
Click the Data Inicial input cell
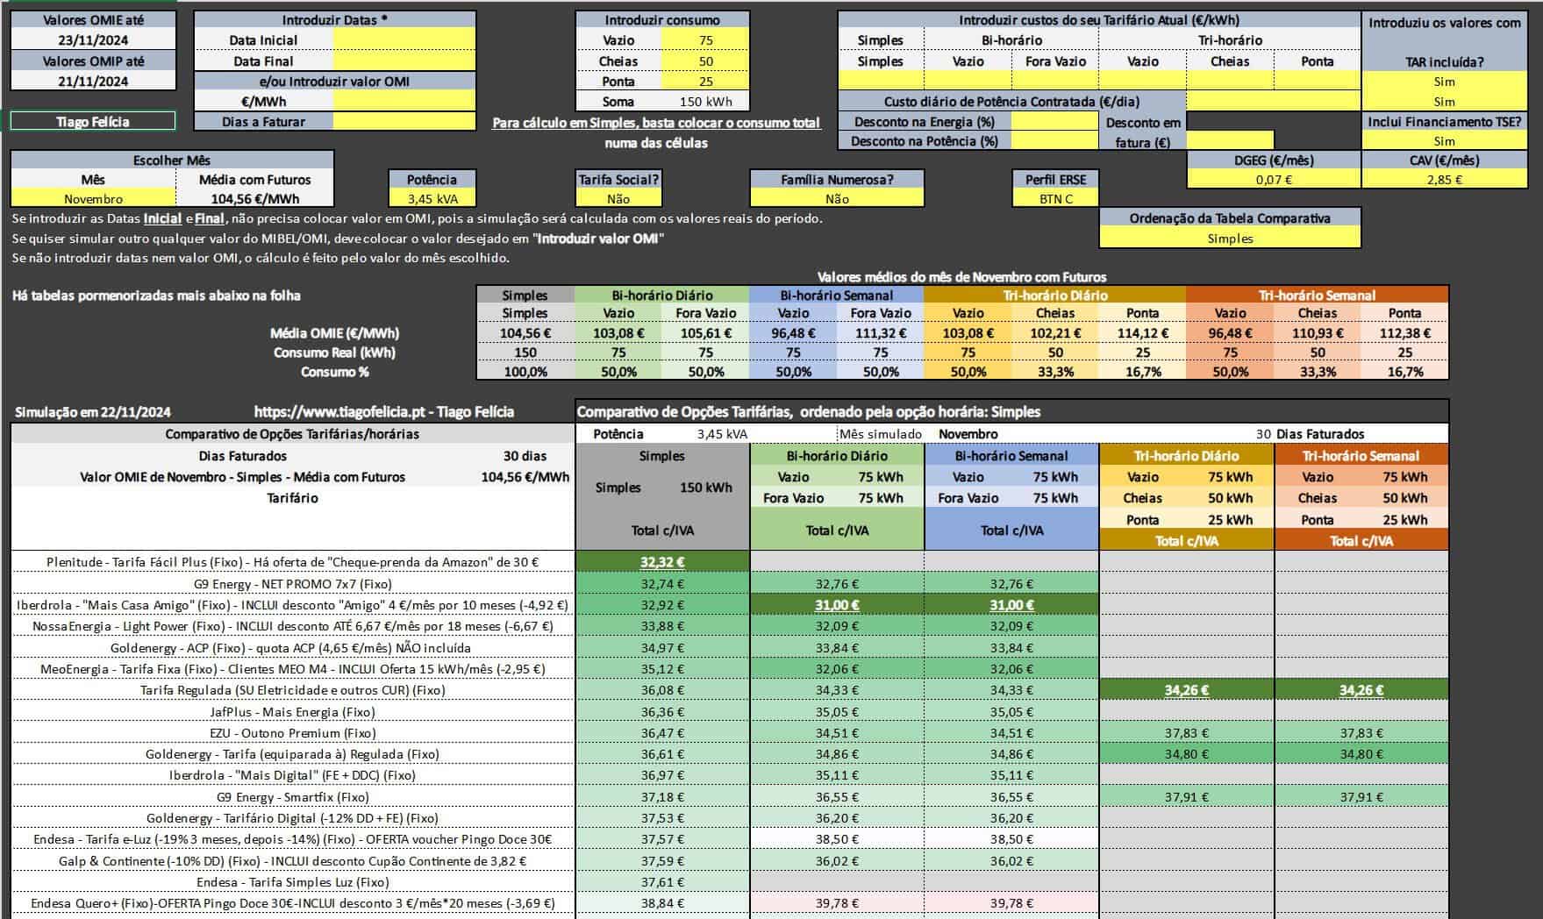(404, 40)
